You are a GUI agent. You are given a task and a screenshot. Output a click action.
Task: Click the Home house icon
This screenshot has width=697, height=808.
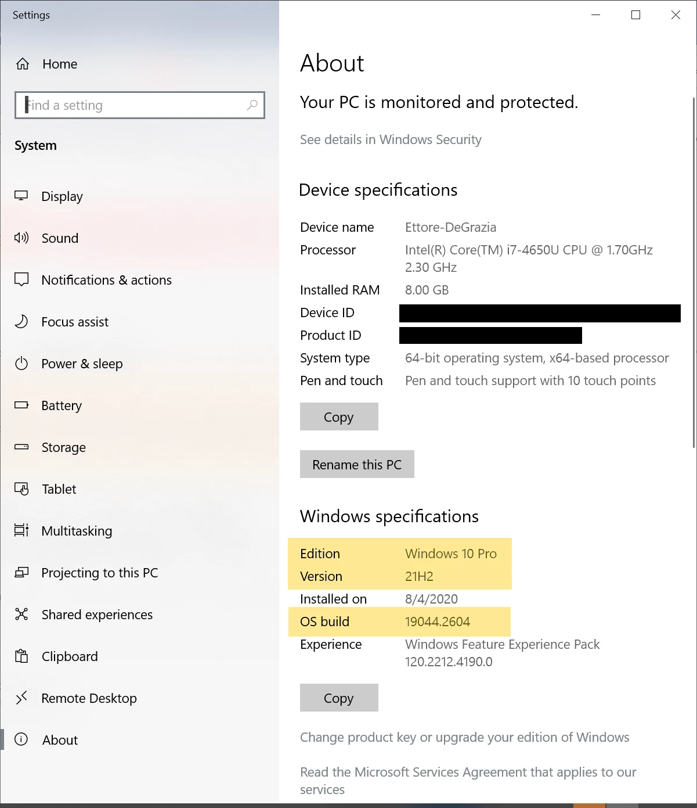[x=23, y=64]
